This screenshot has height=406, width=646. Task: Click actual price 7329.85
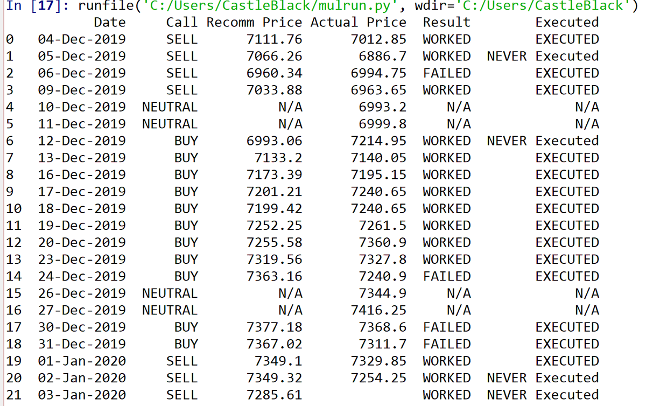(378, 361)
